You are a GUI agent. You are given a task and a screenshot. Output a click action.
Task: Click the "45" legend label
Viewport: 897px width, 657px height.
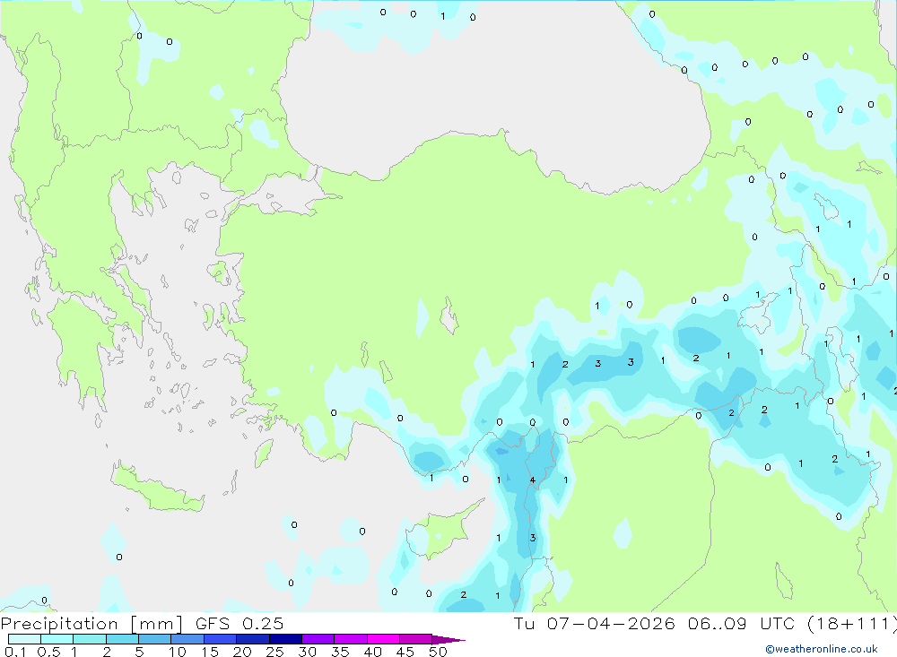(x=405, y=652)
